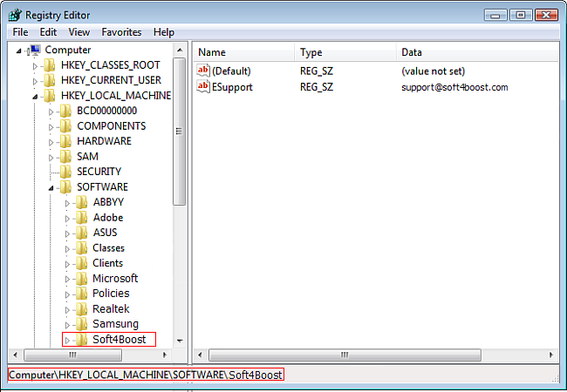The width and height of the screenshot is (567, 392).
Task: Click the Adobe folder icon
Action: coord(82,218)
